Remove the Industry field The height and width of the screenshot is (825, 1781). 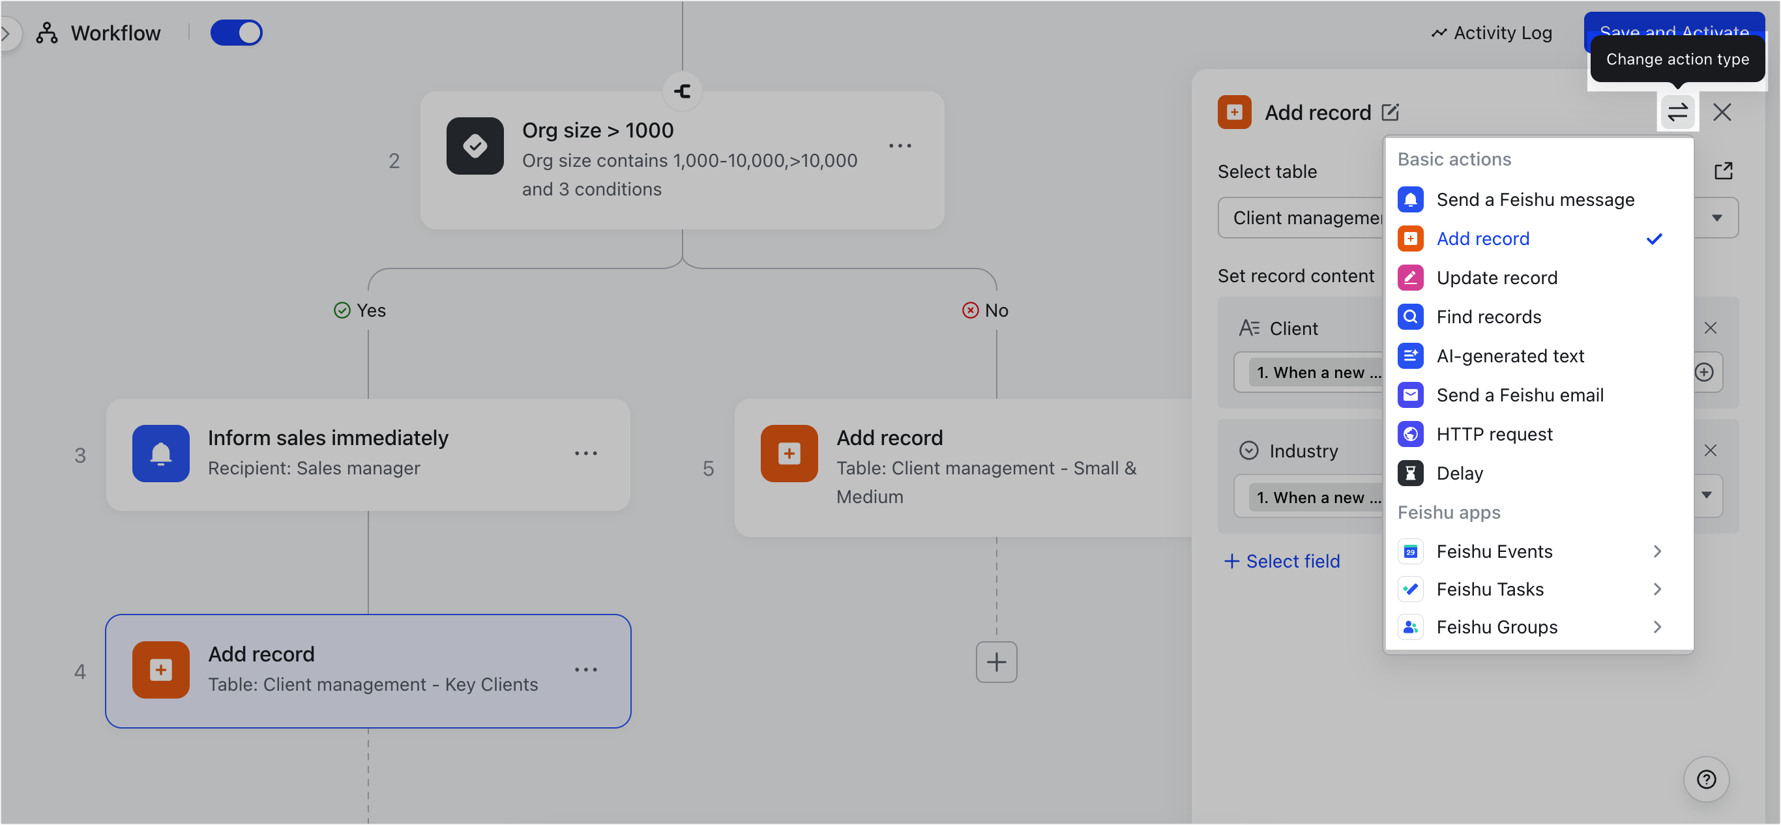pos(1710,450)
